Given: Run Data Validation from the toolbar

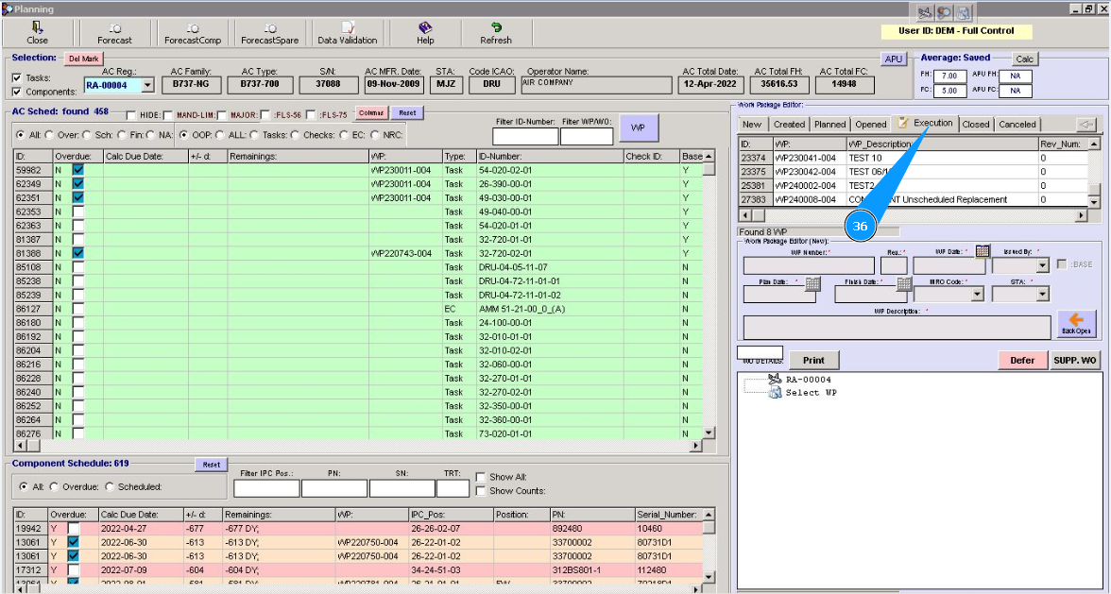Looking at the screenshot, I should click(347, 33).
